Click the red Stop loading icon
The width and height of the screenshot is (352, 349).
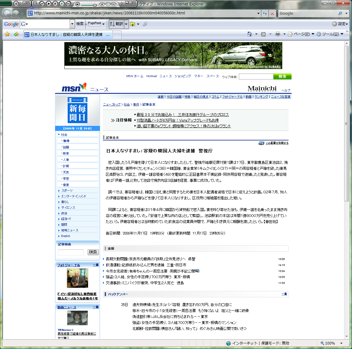coord(272,13)
